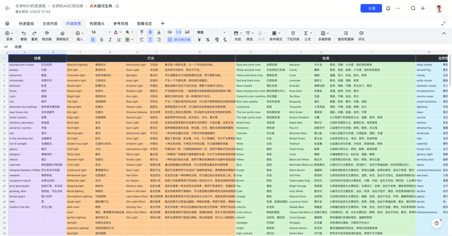Open the more options ellipsis menu
Viewport: 452px width, 236px height.
pos(398,8)
